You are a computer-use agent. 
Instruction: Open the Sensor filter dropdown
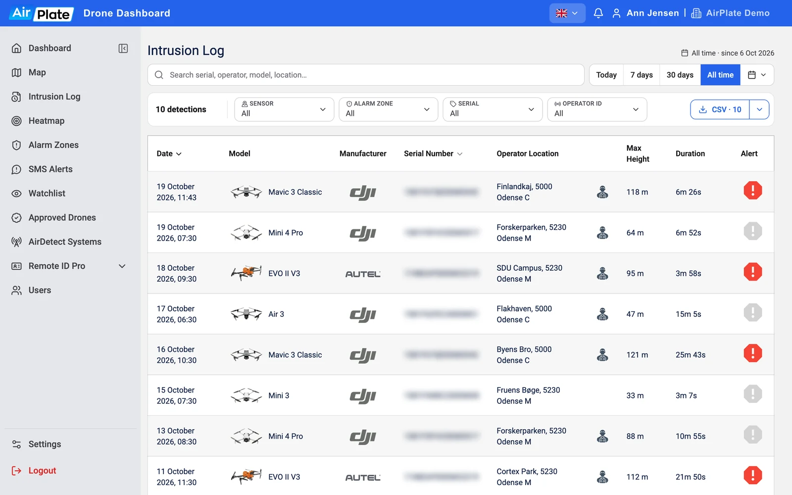[284, 109]
